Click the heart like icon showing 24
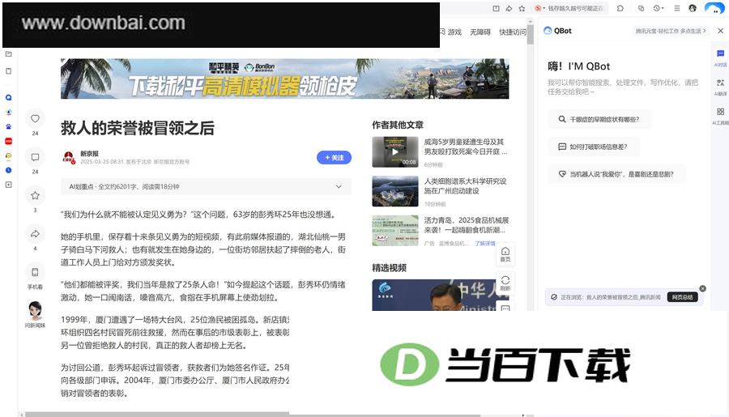 [x=36, y=119]
